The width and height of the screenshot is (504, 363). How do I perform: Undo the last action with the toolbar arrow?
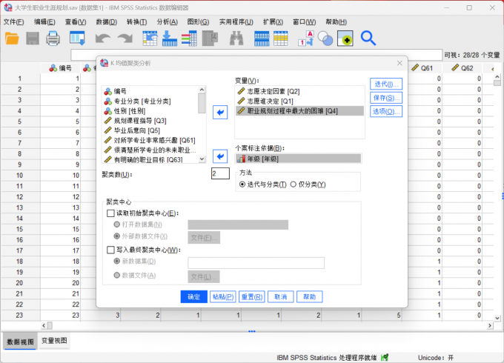(103, 39)
